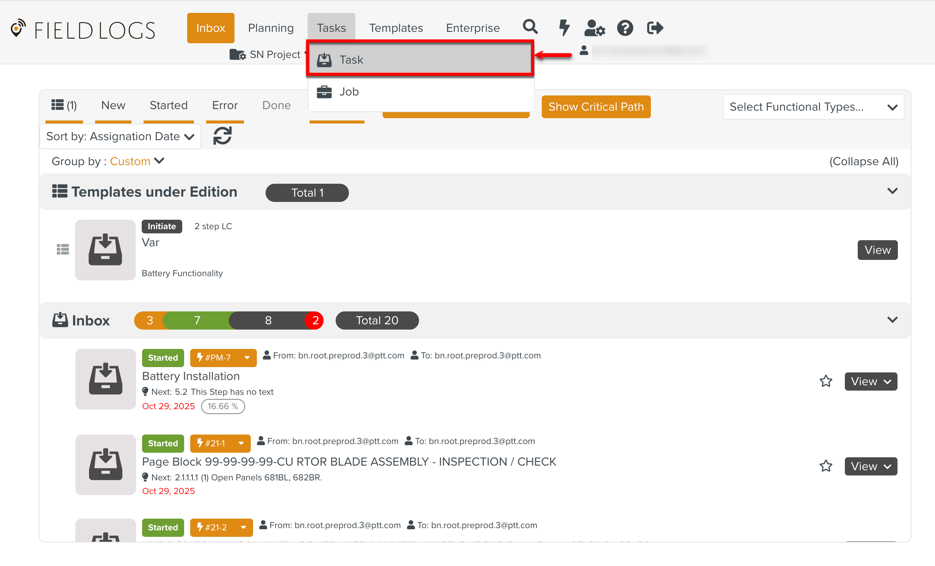Click the drag handle icon beside Var template
The image size is (935, 566).
tap(63, 250)
